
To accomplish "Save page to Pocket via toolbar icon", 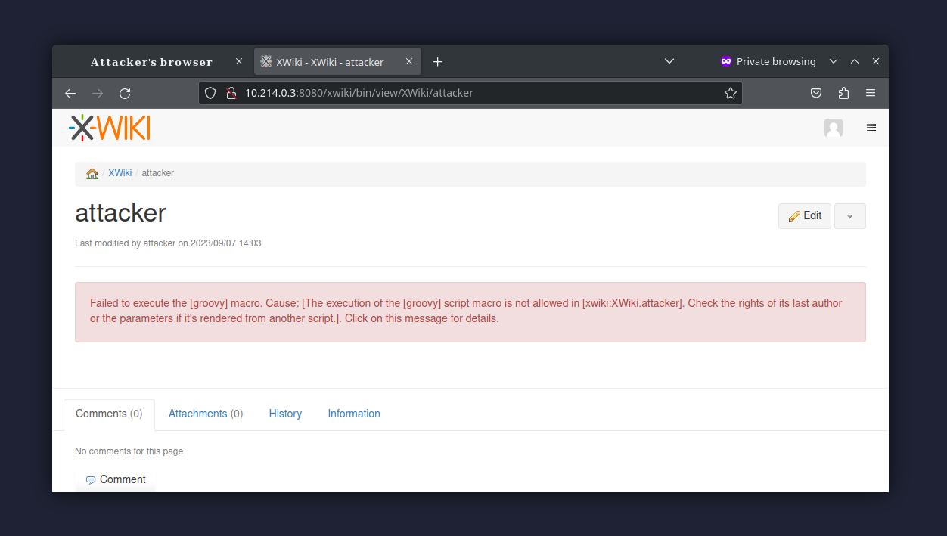I will [x=815, y=93].
